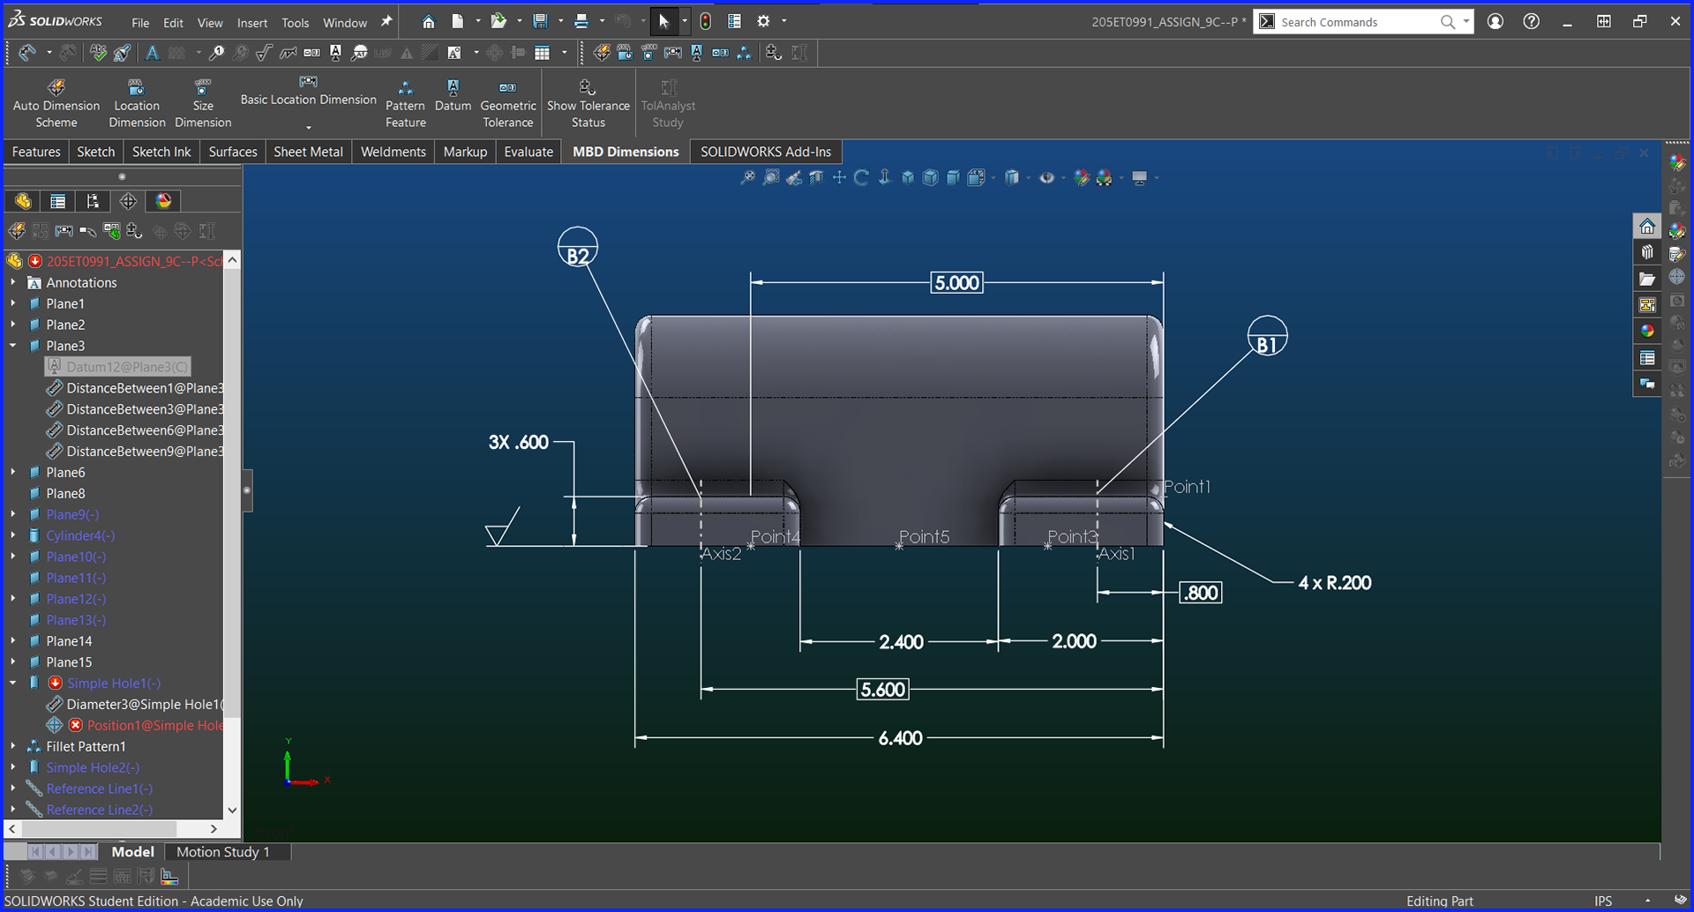Click the Balloon annotation tool

pos(217,53)
